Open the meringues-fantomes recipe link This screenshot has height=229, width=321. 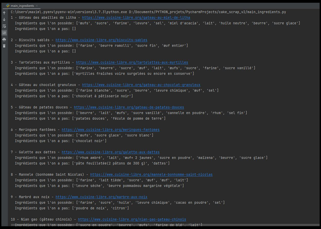tap(110, 130)
